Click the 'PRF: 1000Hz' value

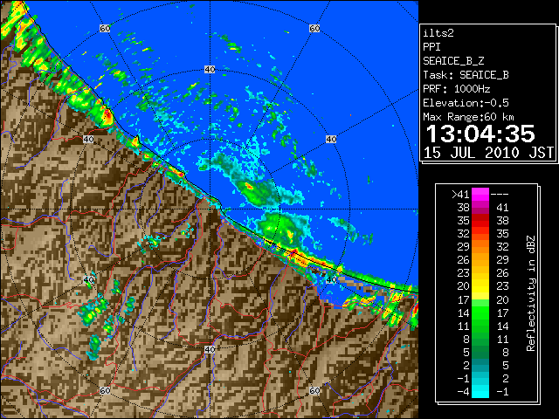pyautogui.click(x=457, y=89)
